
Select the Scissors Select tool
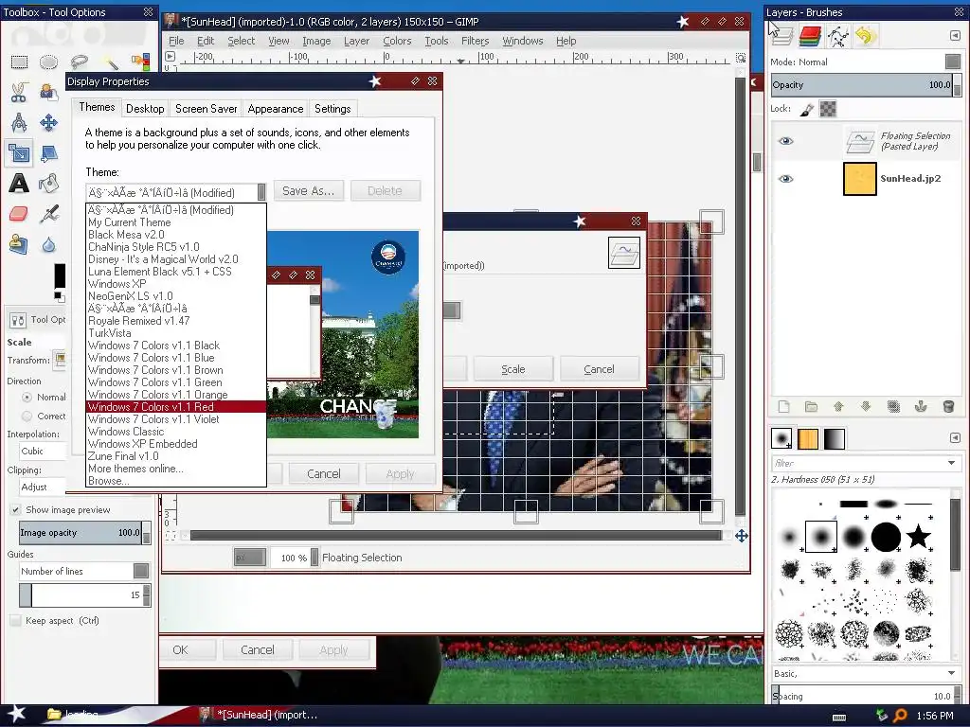(x=19, y=92)
